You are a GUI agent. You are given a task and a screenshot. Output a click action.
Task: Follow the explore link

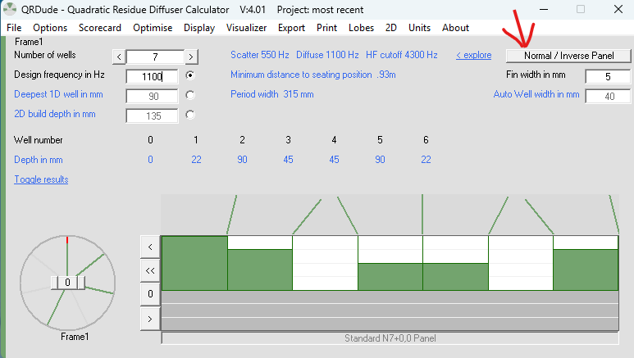[473, 56]
